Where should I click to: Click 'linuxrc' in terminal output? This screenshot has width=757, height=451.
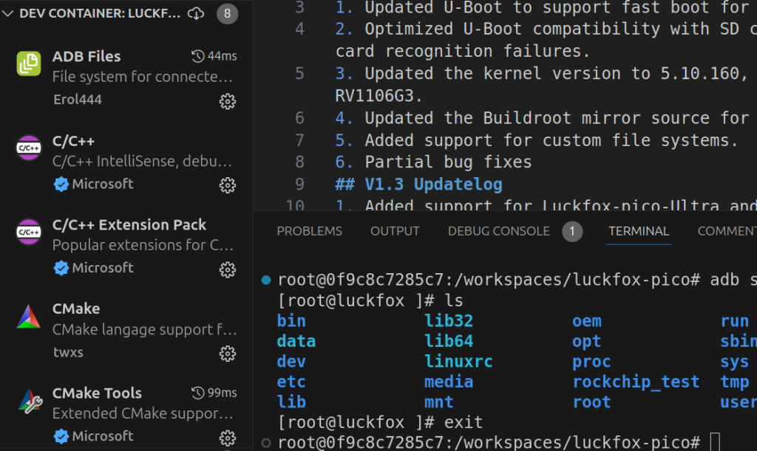click(458, 362)
